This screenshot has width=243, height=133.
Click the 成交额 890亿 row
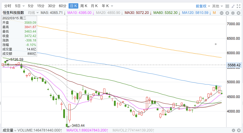(19, 54)
